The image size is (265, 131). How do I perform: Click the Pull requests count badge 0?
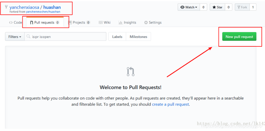click(x=58, y=22)
